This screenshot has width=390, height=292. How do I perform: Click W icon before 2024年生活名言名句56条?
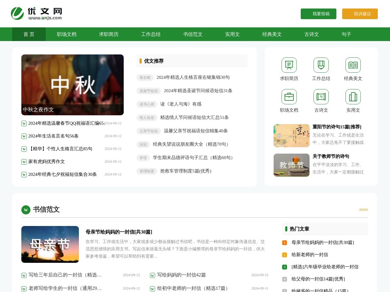pos(24,136)
